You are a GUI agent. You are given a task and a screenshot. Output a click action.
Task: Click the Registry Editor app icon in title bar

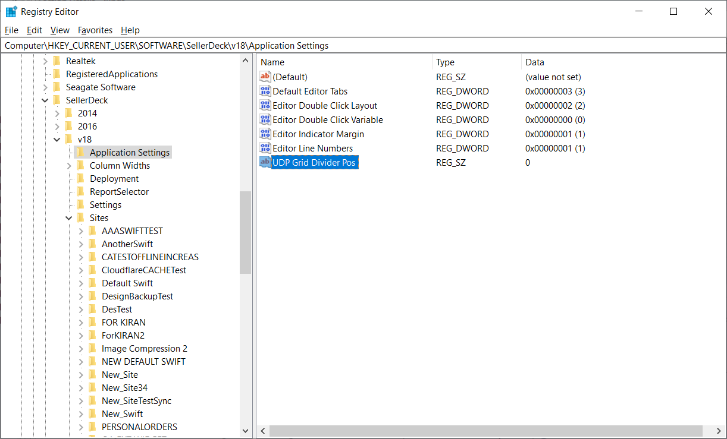[x=11, y=12]
